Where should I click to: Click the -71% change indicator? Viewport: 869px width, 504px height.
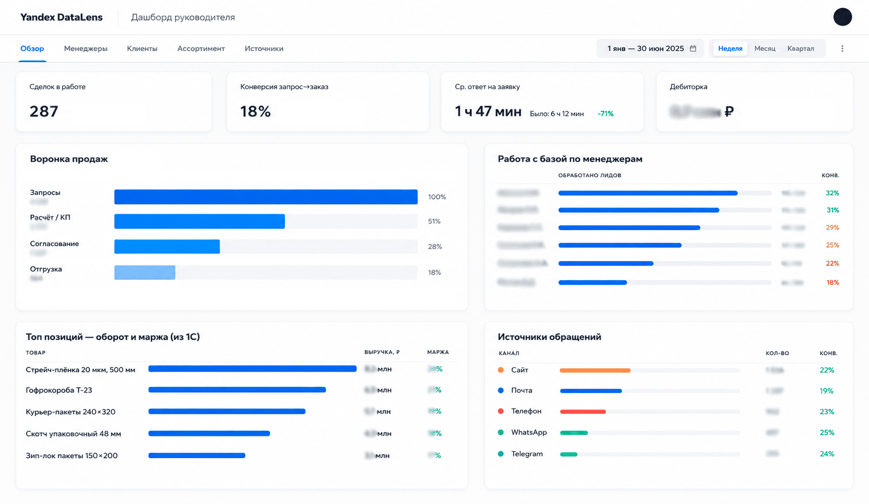coord(605,113)
